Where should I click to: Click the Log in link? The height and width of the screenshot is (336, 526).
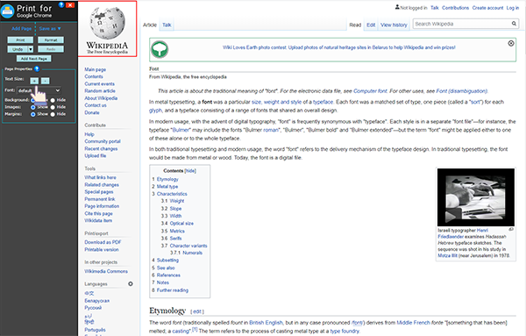[513, 8]
